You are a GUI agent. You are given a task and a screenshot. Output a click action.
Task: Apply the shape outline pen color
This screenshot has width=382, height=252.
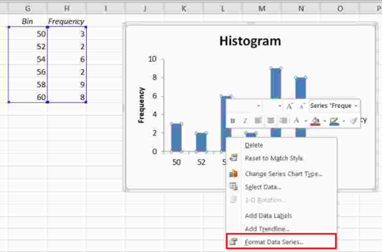(x=334, y=121)
